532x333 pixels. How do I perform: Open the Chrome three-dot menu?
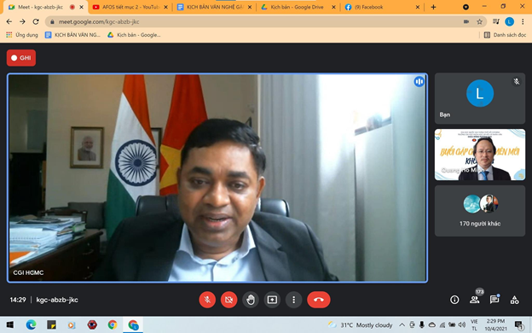point(523,21)
